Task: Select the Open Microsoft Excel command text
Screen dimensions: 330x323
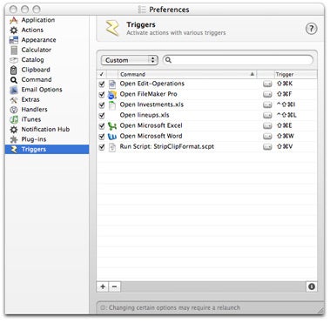Action: pos(151,125)
